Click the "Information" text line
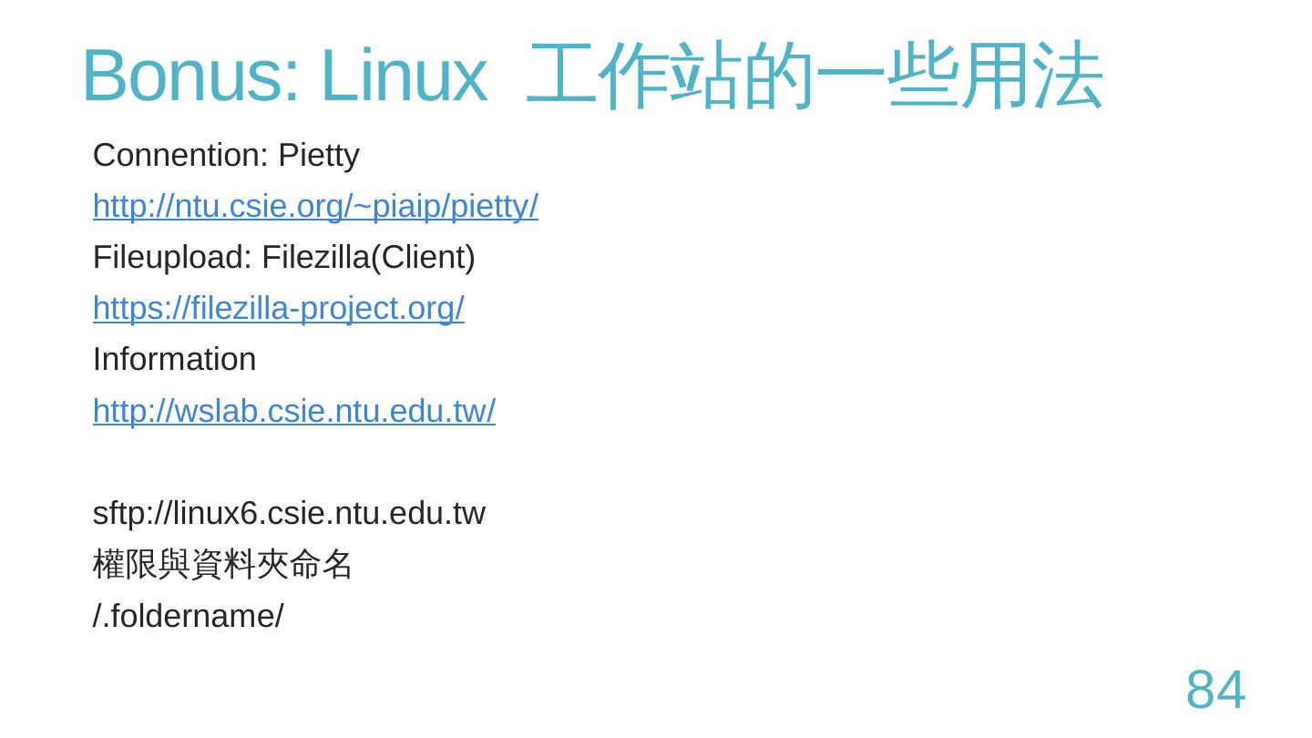 [x=174, y=359]
